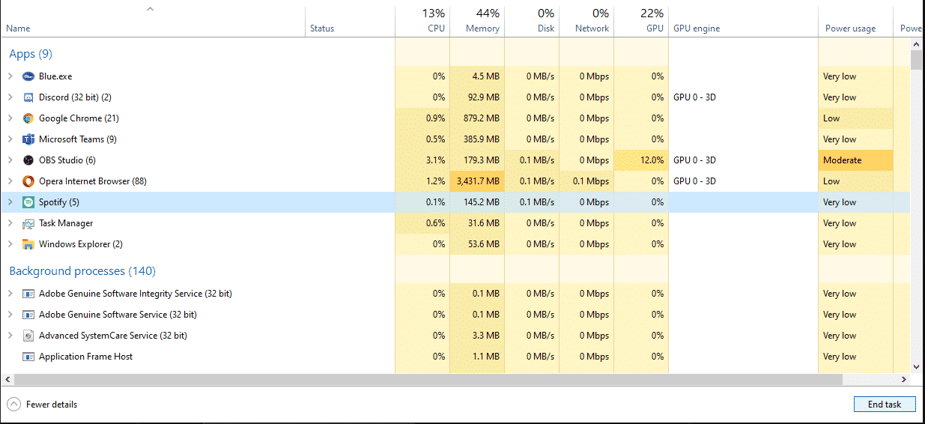
Task: Click Task Manager's 31.6 MB memory value
Action: point(484,223)
